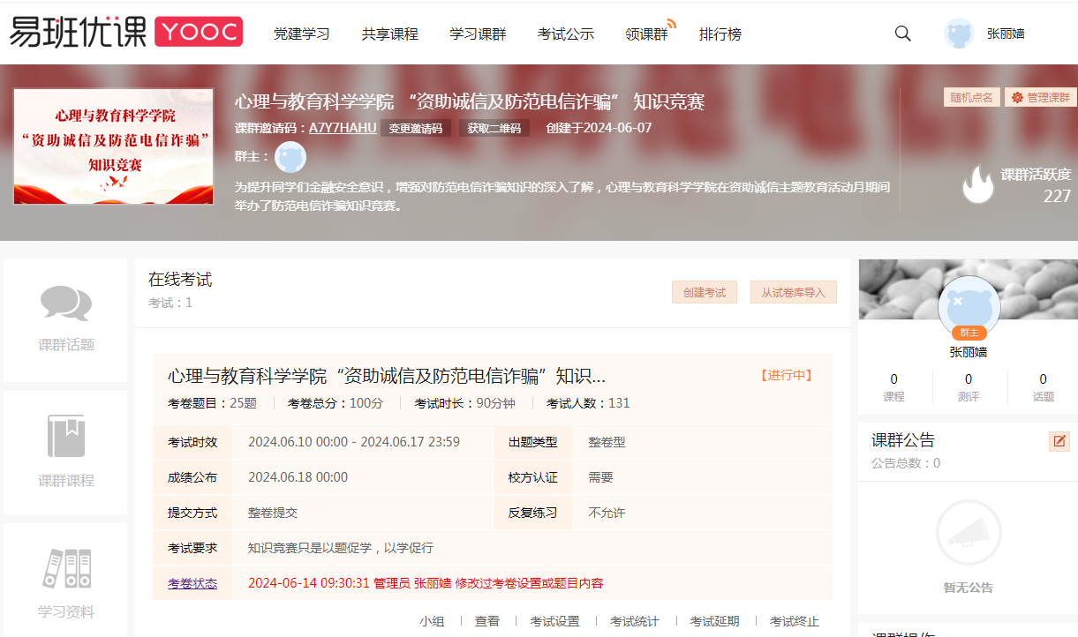Open the 考试设置 link
Image resolution: width=1078 pixels, height=637 pixels.
pyautogui.click(x=554, y=621)
